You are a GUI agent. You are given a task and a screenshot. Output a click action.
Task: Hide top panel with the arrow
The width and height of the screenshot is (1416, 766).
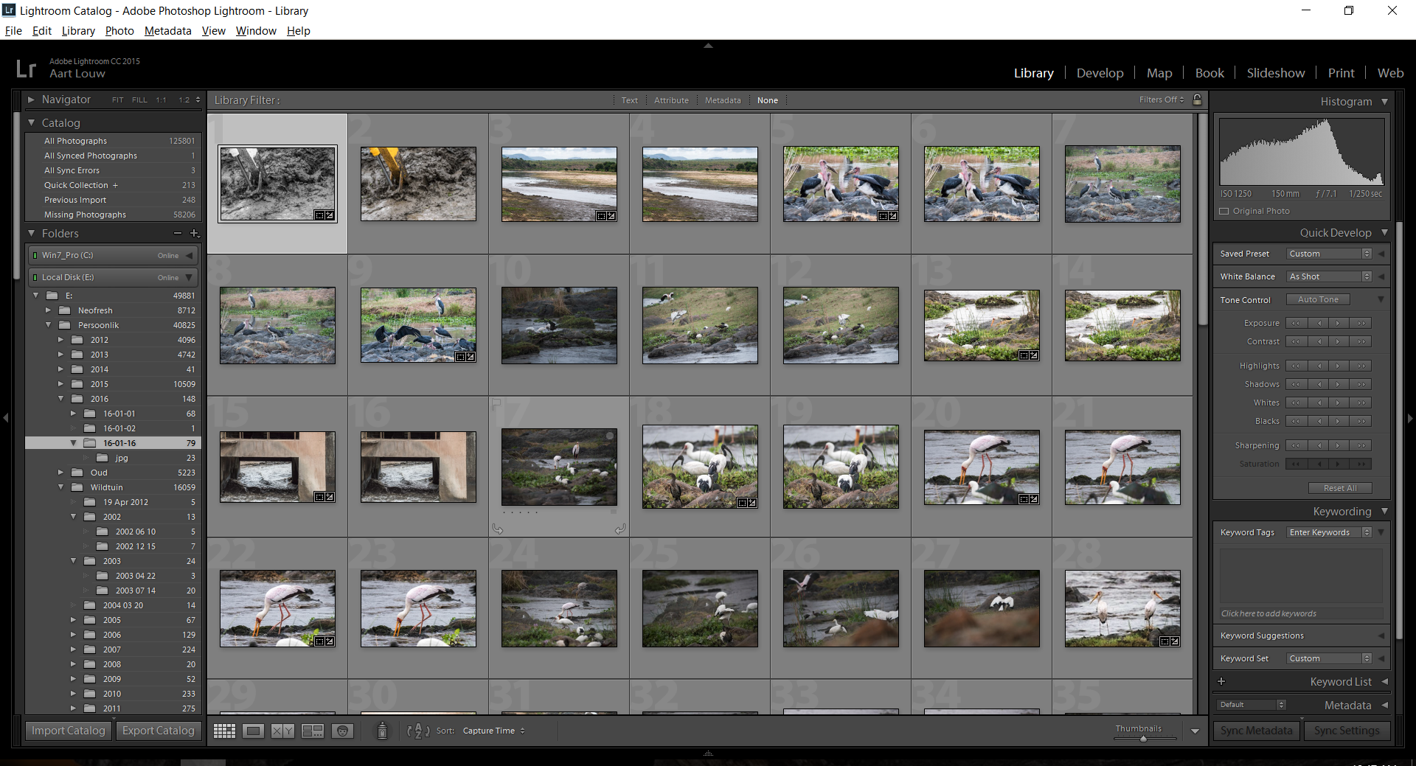tap(708, 46)
